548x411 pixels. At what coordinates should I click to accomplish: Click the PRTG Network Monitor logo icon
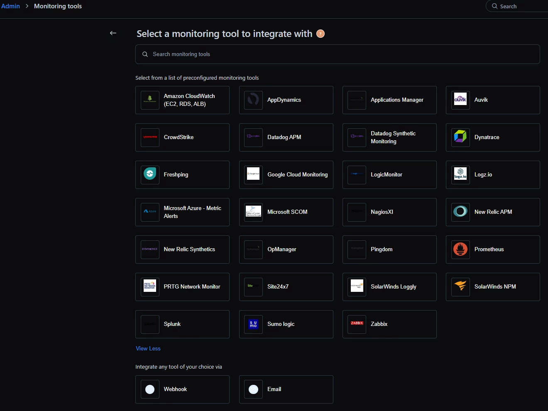pyautogui.click(x=150, y=287)
